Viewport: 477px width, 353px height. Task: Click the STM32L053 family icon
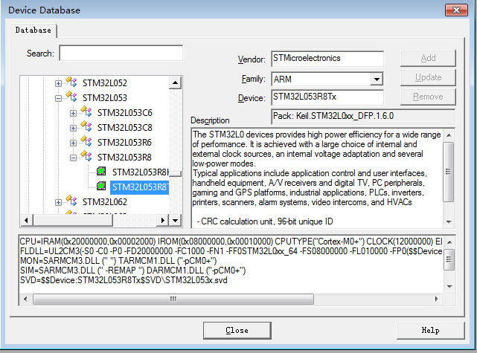click(x=71, y=97)
